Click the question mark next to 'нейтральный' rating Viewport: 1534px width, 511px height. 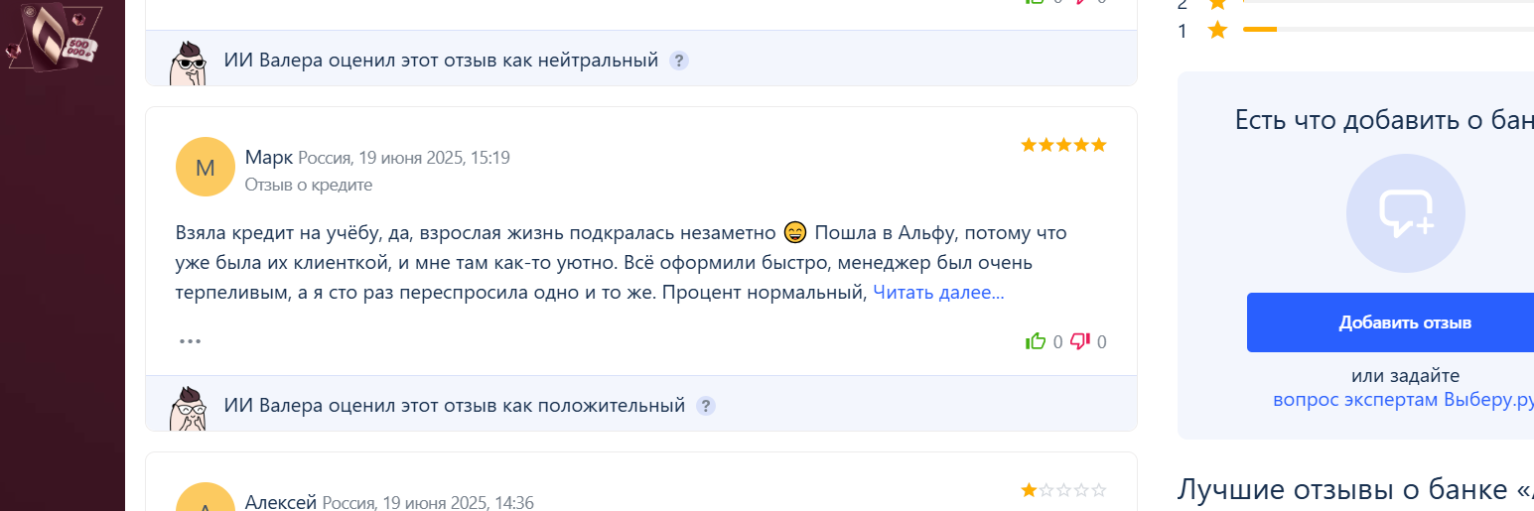point(679,61)
